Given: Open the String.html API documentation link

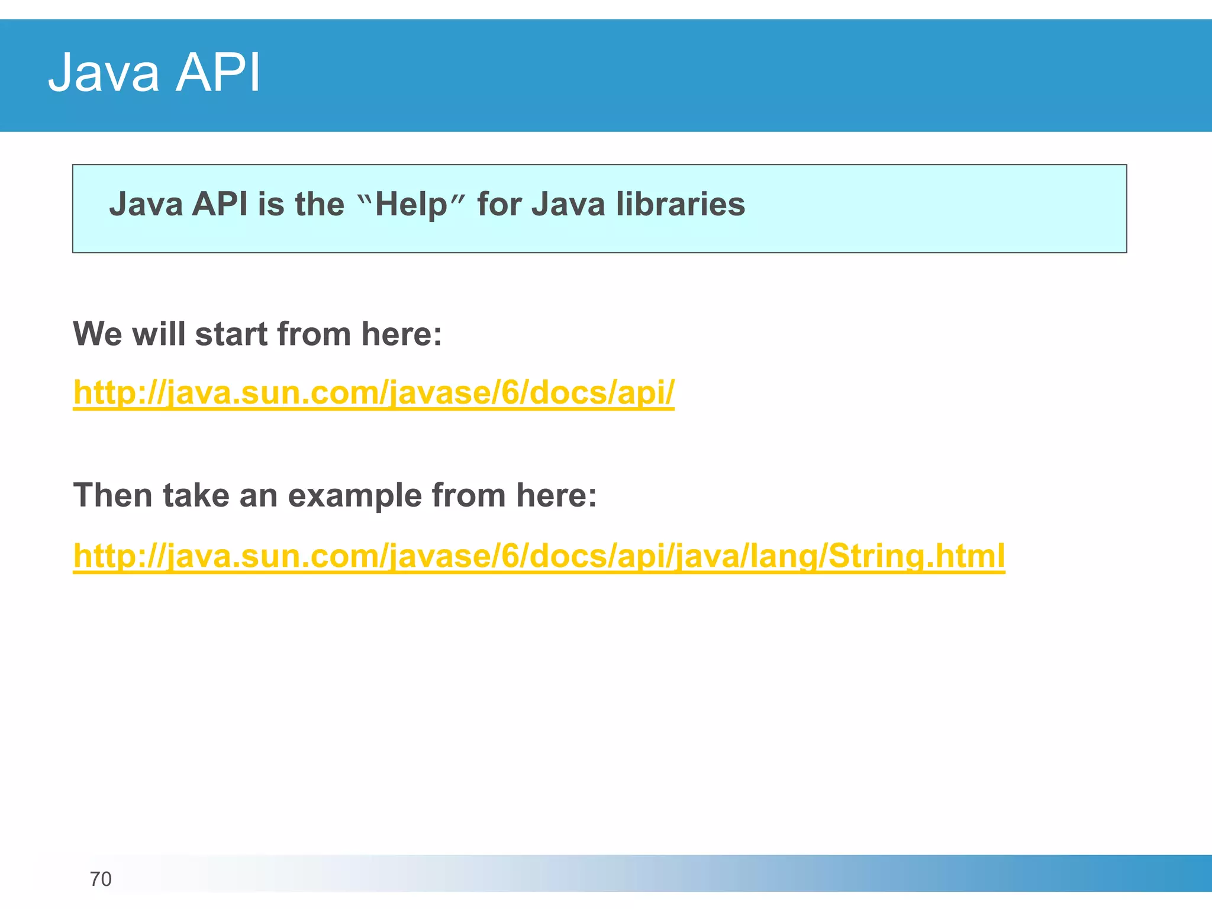Looking at the screenshot, I should pyautogui.click(x=539, y=557).
